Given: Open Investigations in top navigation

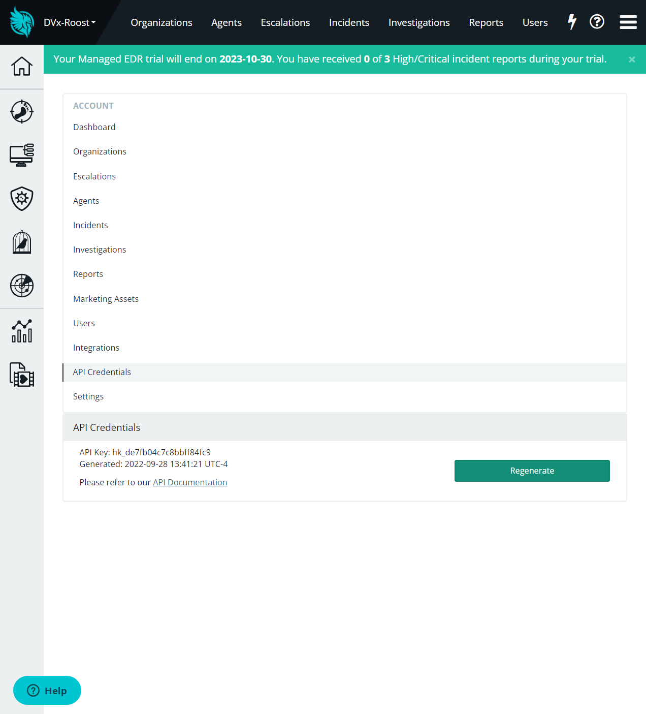Looking at the screenshot, I should 419,22.
